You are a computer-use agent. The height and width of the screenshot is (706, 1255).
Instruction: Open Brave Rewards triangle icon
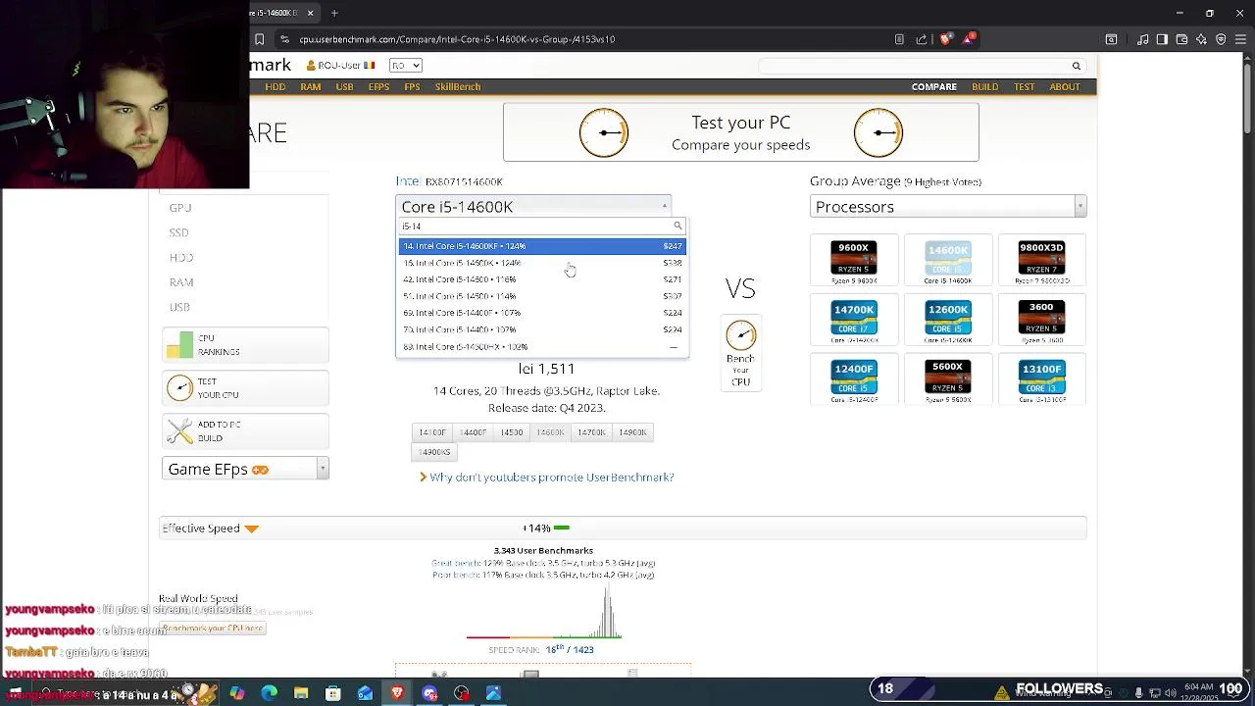click(970, 39)
